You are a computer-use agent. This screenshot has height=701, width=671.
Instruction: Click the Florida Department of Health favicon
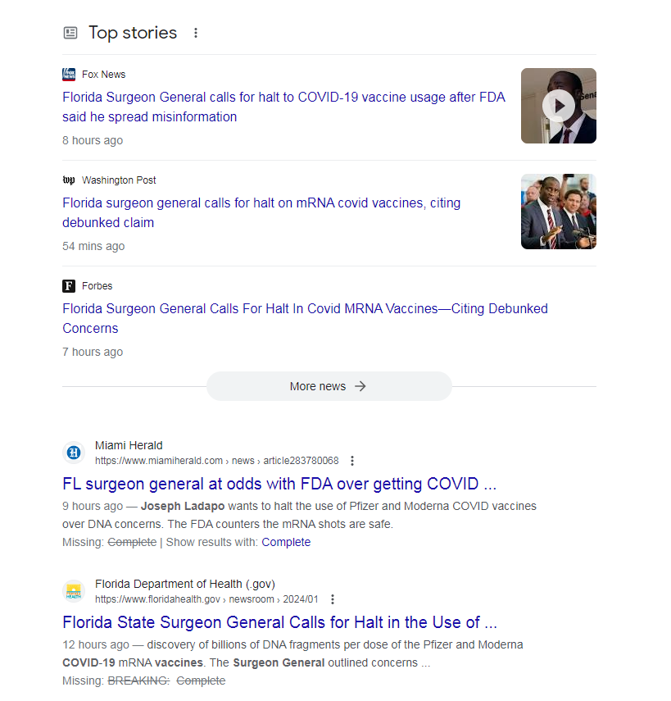click(74, 591)
